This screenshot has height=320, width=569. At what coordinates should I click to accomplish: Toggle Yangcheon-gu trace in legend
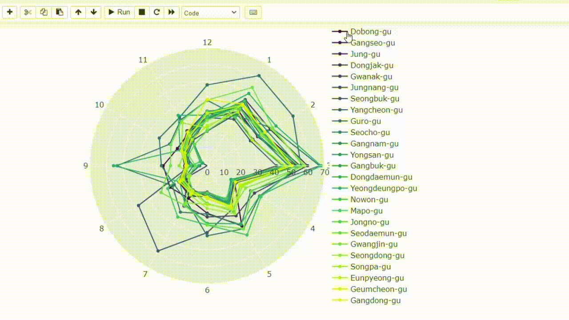click(x=368, y=110)
